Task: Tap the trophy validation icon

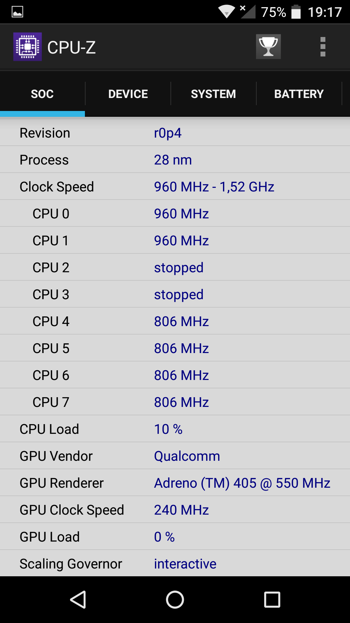Action: [268, 47]
